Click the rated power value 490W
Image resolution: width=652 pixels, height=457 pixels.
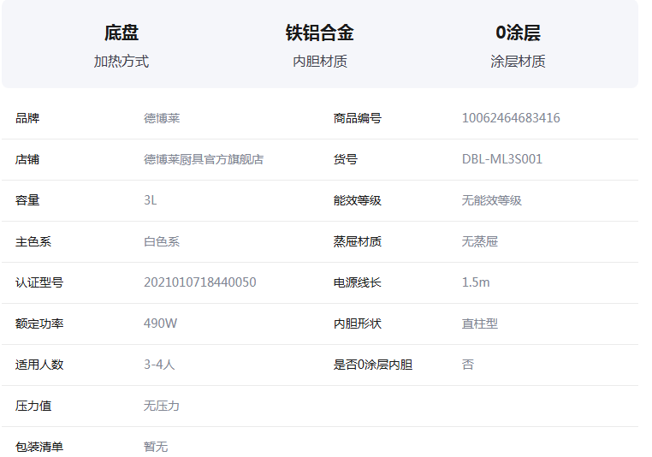pyautogui.click(x=161, y=323)
